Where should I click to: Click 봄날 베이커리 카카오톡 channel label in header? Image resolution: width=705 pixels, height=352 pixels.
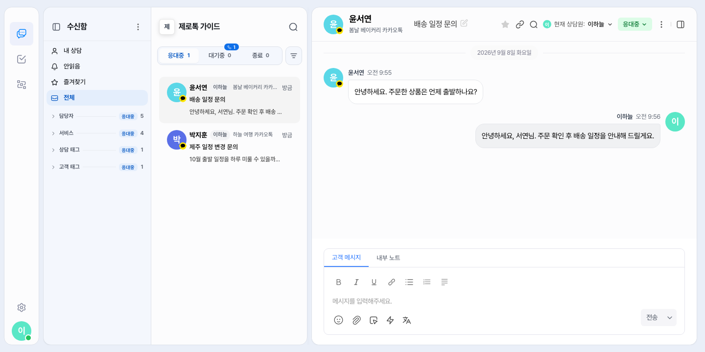click(x=376, y=30)
